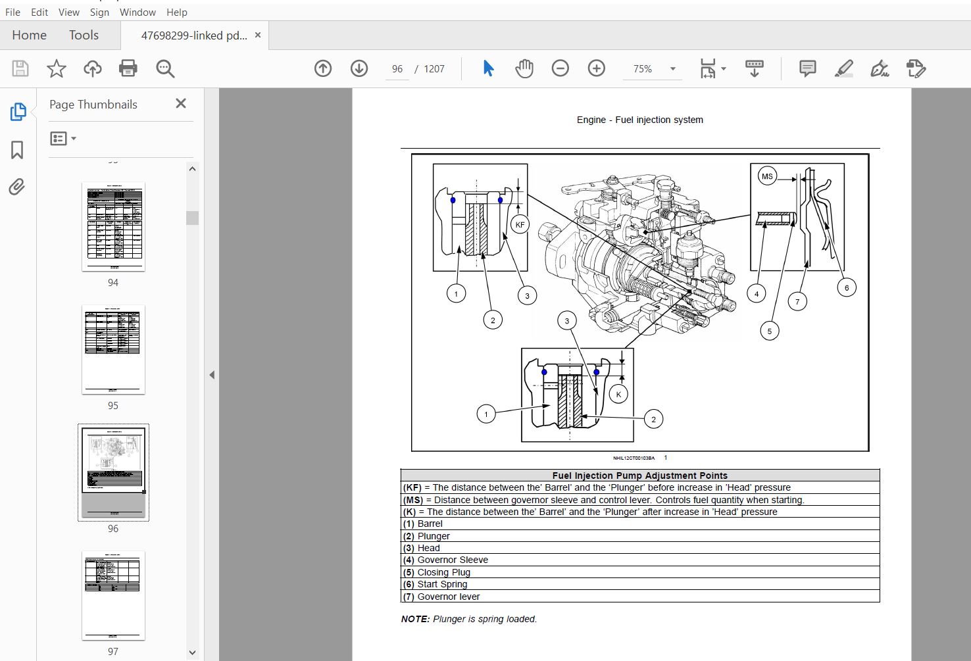
Task: Click thumbnail scrollbar up arrow
Action: click(192, 169)
